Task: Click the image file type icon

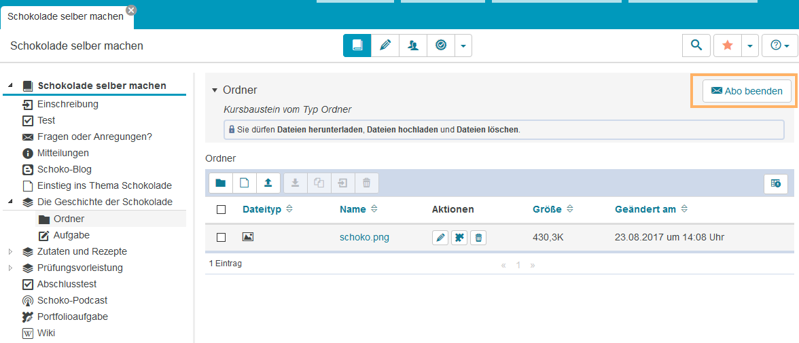Action: pyautogui.click(x=247, y=236)
